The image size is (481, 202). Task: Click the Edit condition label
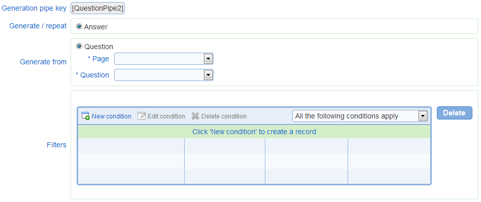(x=166, y=116)
